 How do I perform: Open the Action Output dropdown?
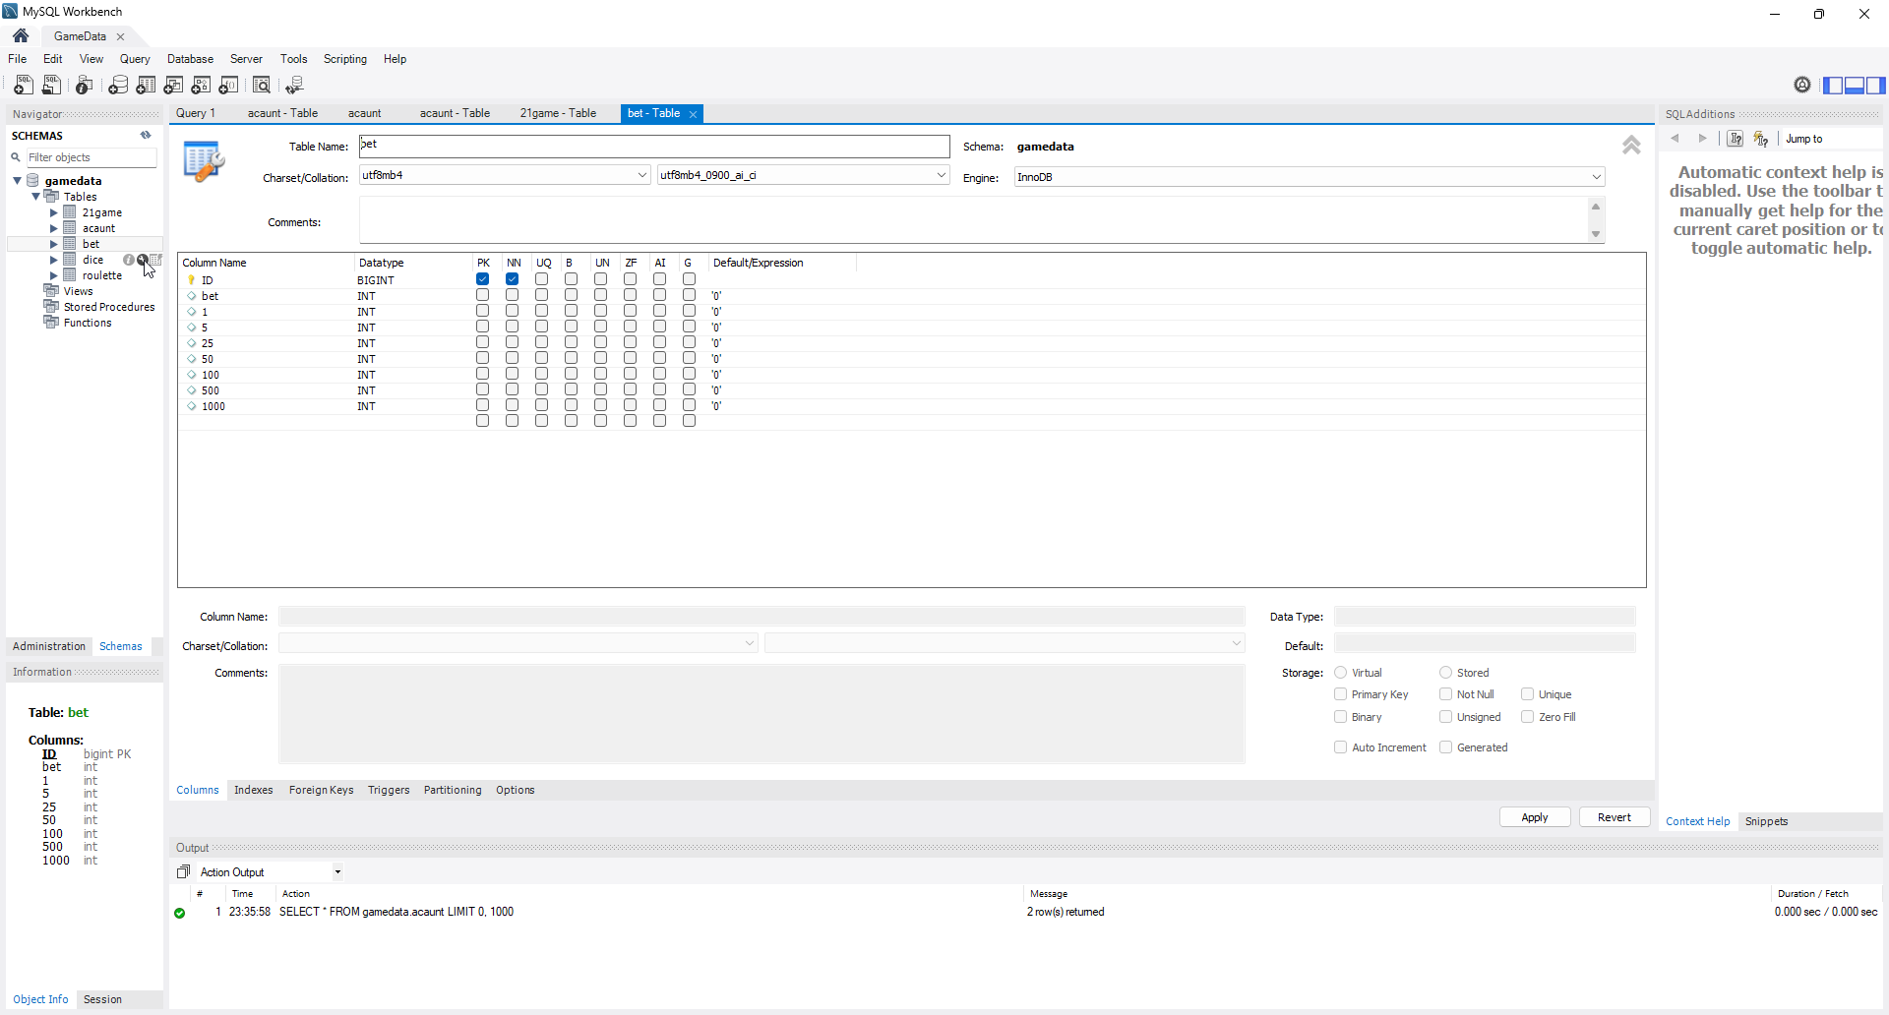(337, 872)
